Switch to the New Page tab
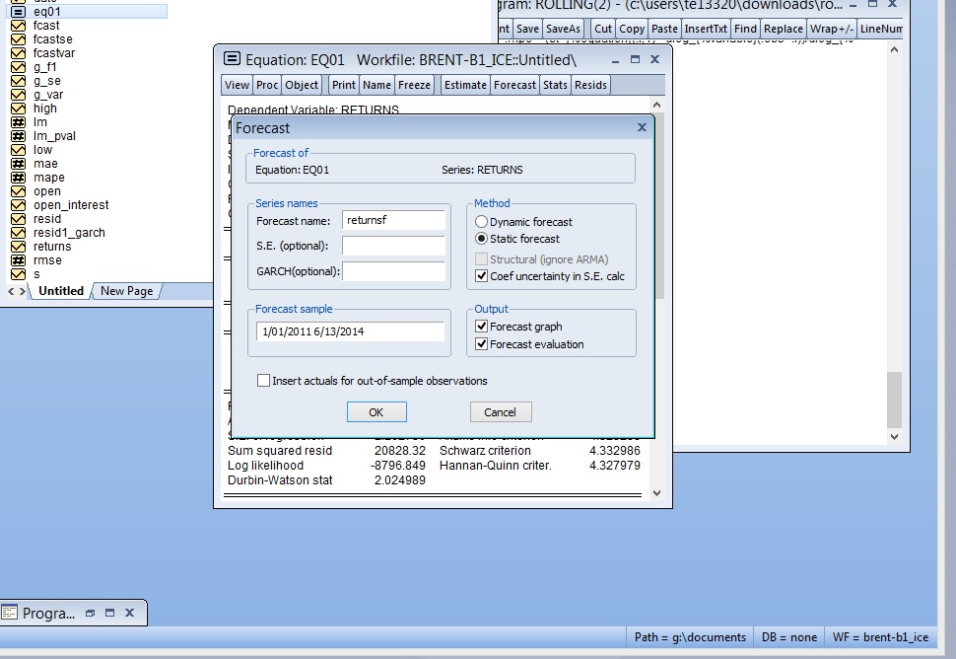This screenshot has height=659, width=956. click(x=126, y=291)
